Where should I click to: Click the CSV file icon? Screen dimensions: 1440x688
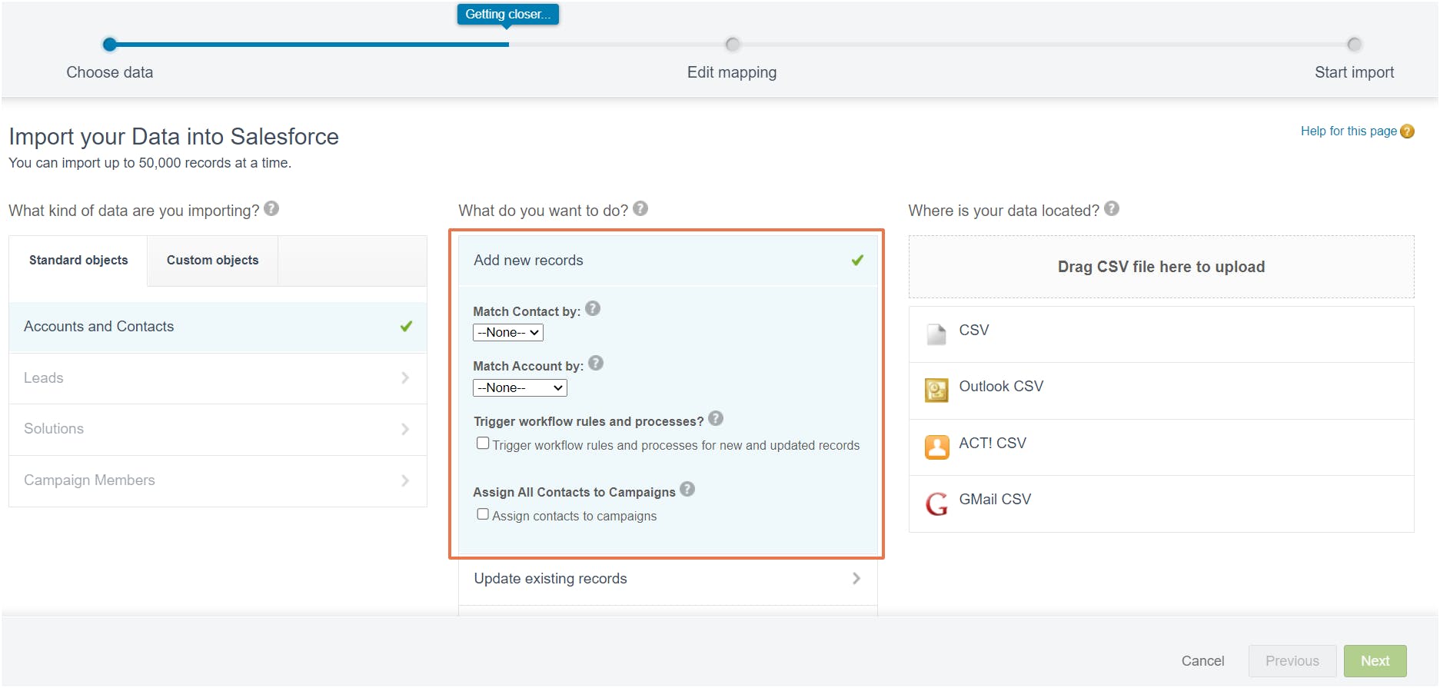click(x=936, y=334)
